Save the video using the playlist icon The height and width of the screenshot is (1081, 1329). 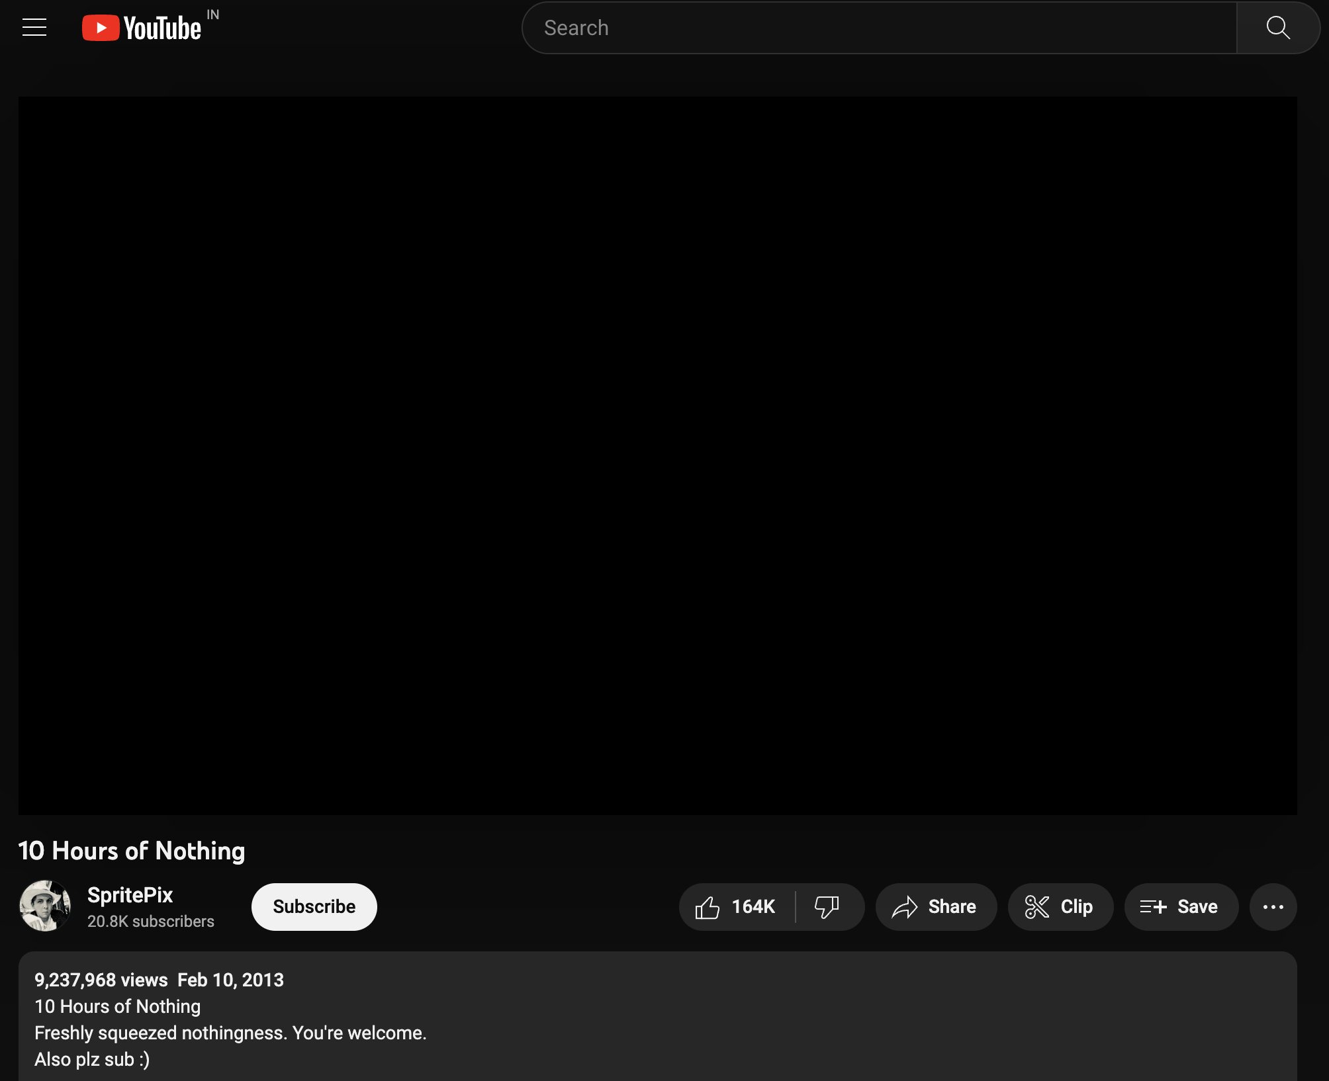1181,906
